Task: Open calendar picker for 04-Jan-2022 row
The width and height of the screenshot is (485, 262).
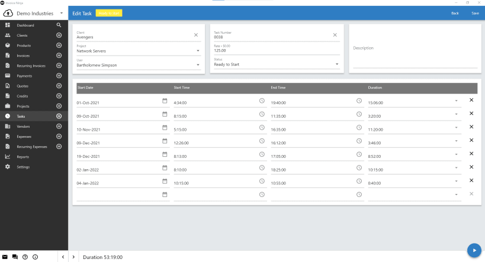Action: tap(165, 181)
